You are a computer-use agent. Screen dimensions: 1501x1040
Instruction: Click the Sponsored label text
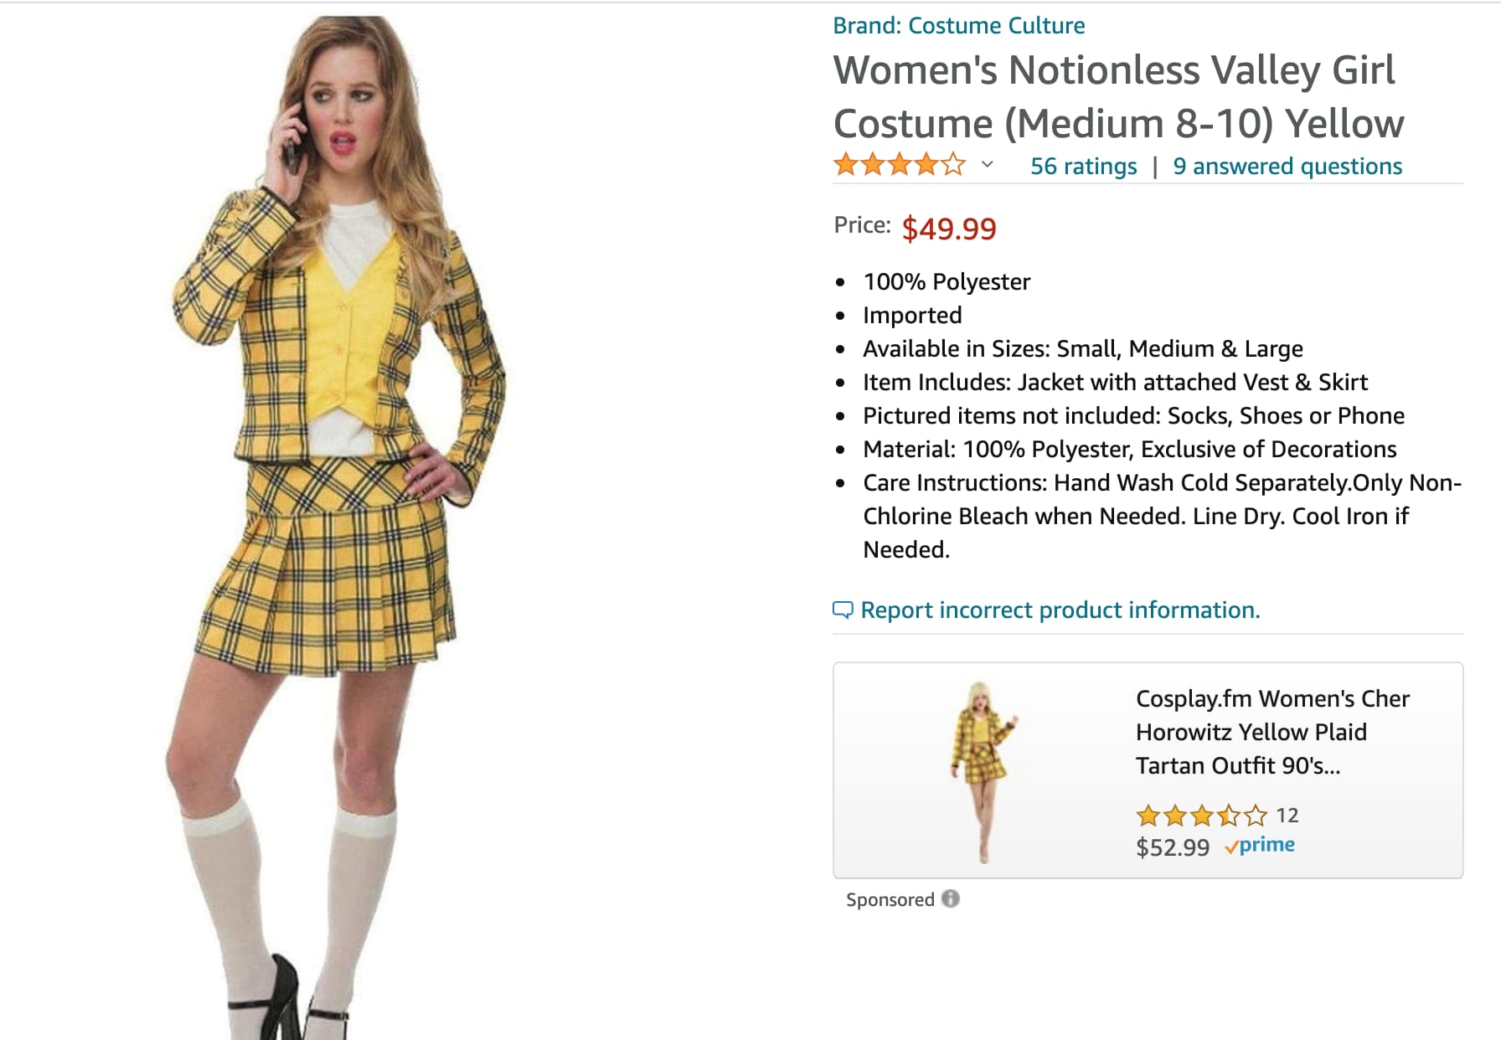[890, 899]
